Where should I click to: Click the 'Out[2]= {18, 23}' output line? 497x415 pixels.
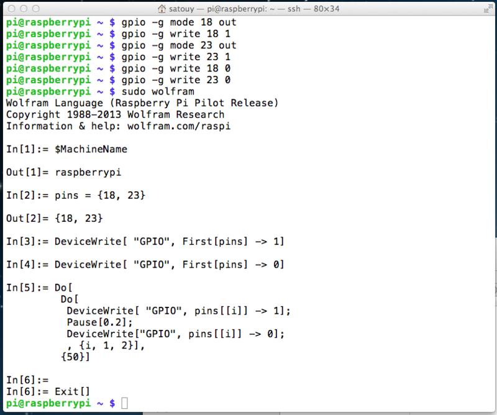point(55,219)
